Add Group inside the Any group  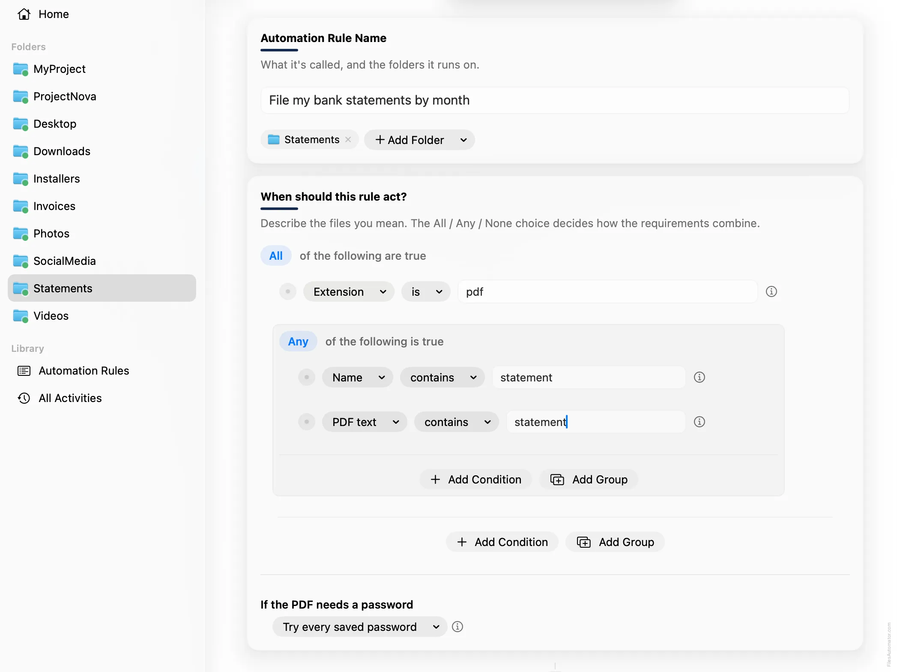tap(589, 479)
